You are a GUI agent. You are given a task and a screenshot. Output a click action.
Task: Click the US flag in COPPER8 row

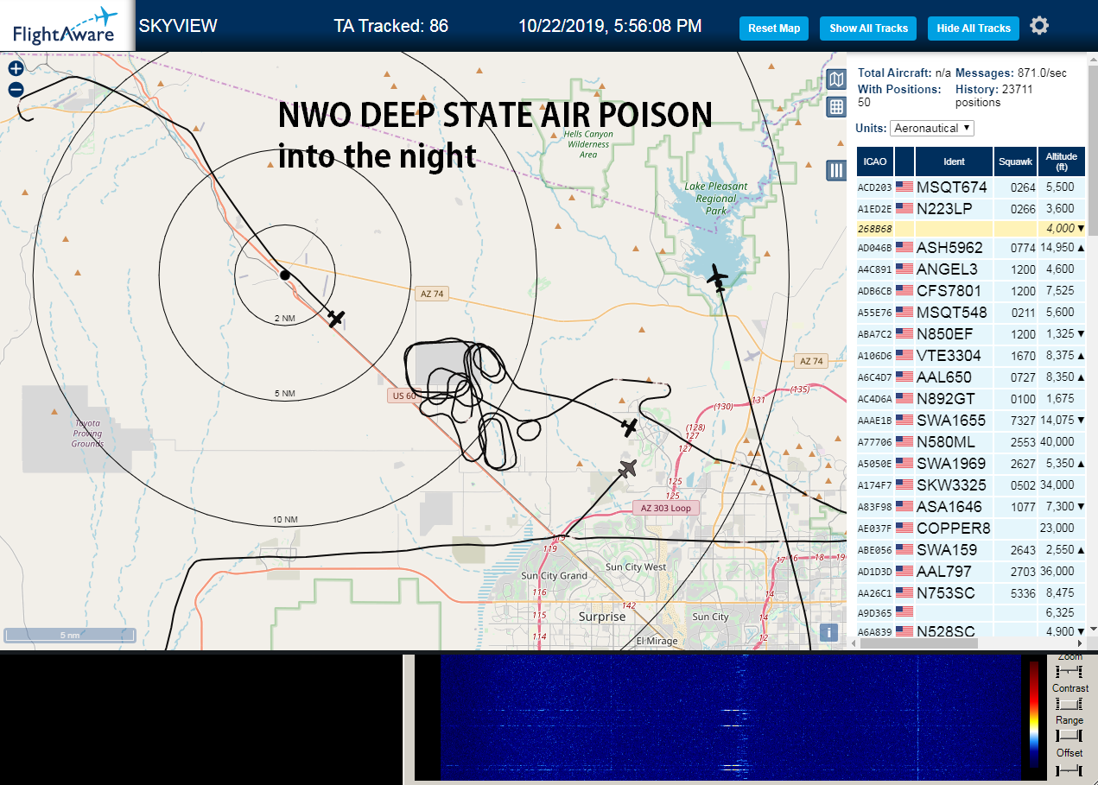click(x=904, y=528)
